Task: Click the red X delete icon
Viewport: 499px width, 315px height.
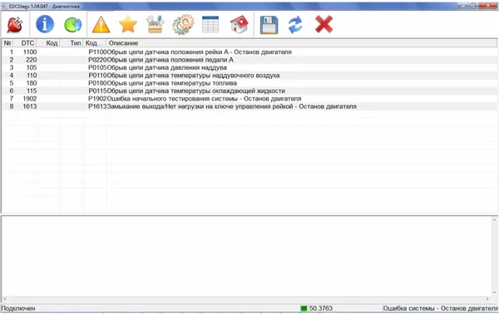Action: [324, 24]
